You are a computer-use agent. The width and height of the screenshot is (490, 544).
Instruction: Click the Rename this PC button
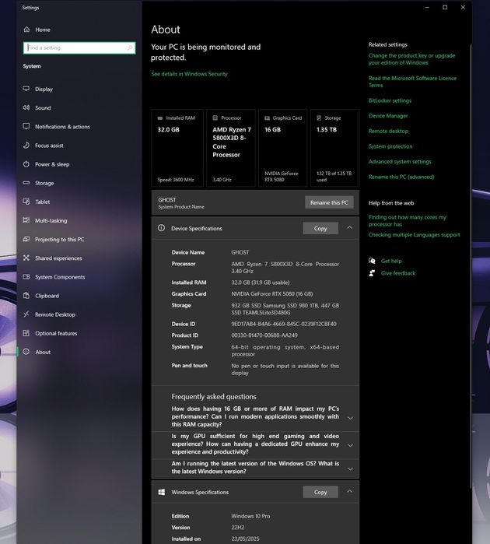(x=329, y=202)
